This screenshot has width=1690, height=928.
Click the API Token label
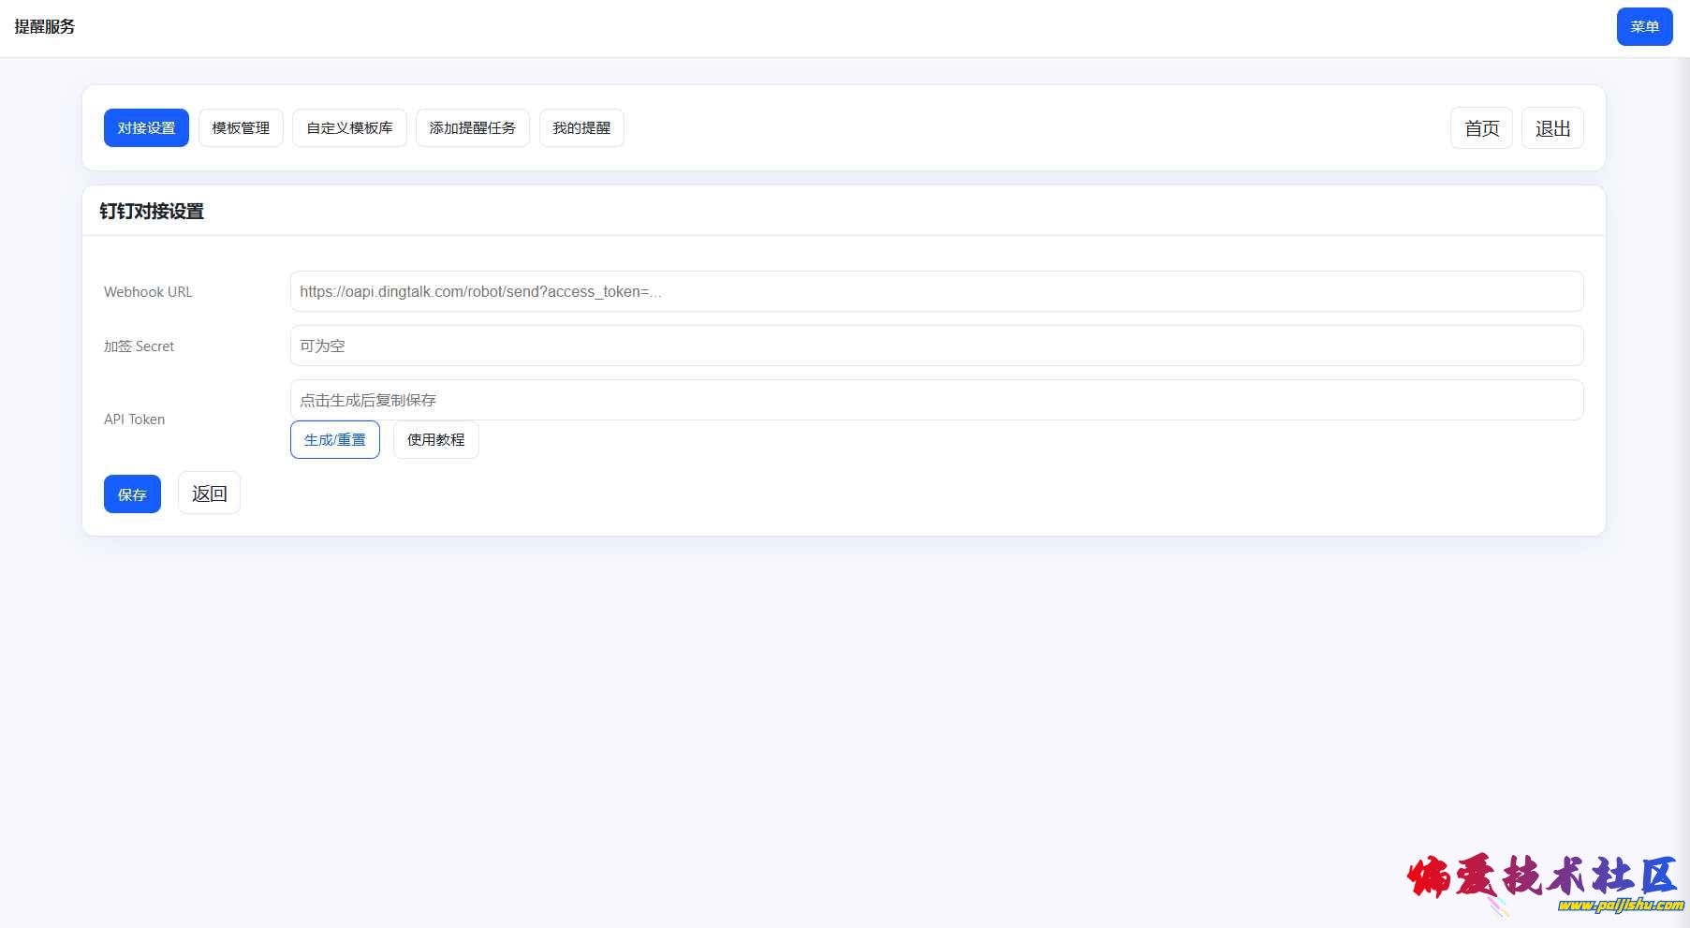pyautogui.click(x=134, y=420)
